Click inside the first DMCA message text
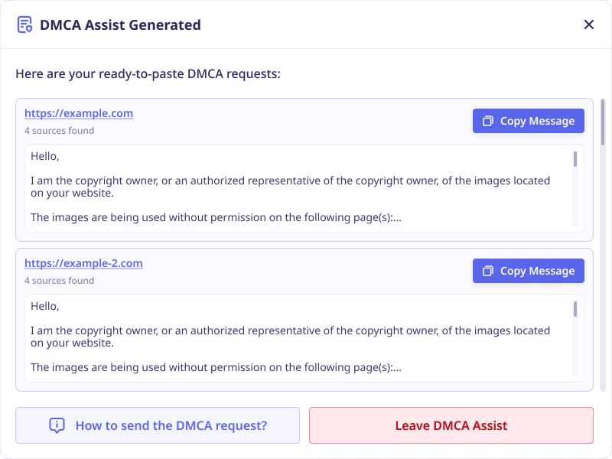612x459 pixels. point(298,188)
